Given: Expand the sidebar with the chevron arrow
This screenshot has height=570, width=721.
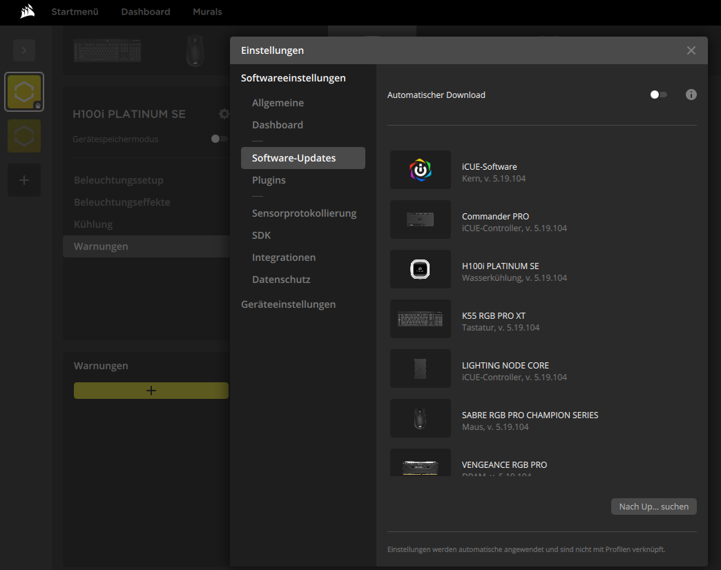Looking at the screenshot, I should click(24, 50).
